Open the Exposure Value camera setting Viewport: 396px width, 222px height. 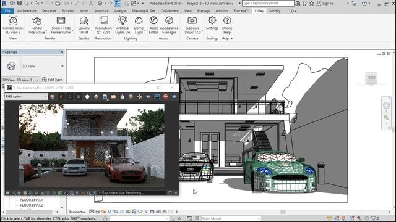coord(192,25)
